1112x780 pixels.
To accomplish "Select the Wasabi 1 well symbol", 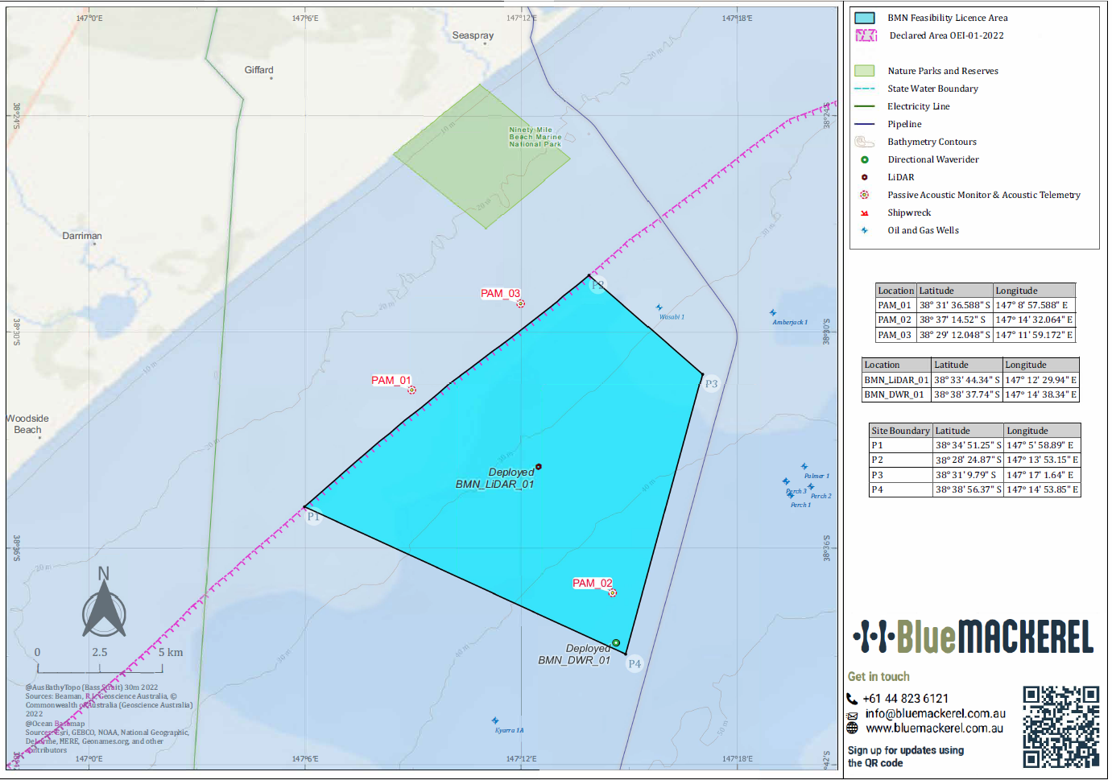I will (659, 307).
